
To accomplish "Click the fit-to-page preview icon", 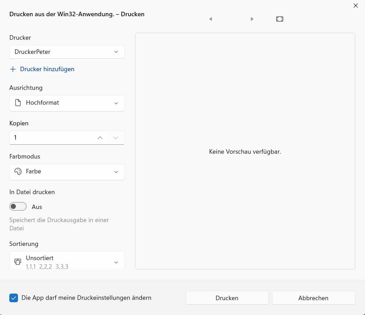I will tap(279, 19).
